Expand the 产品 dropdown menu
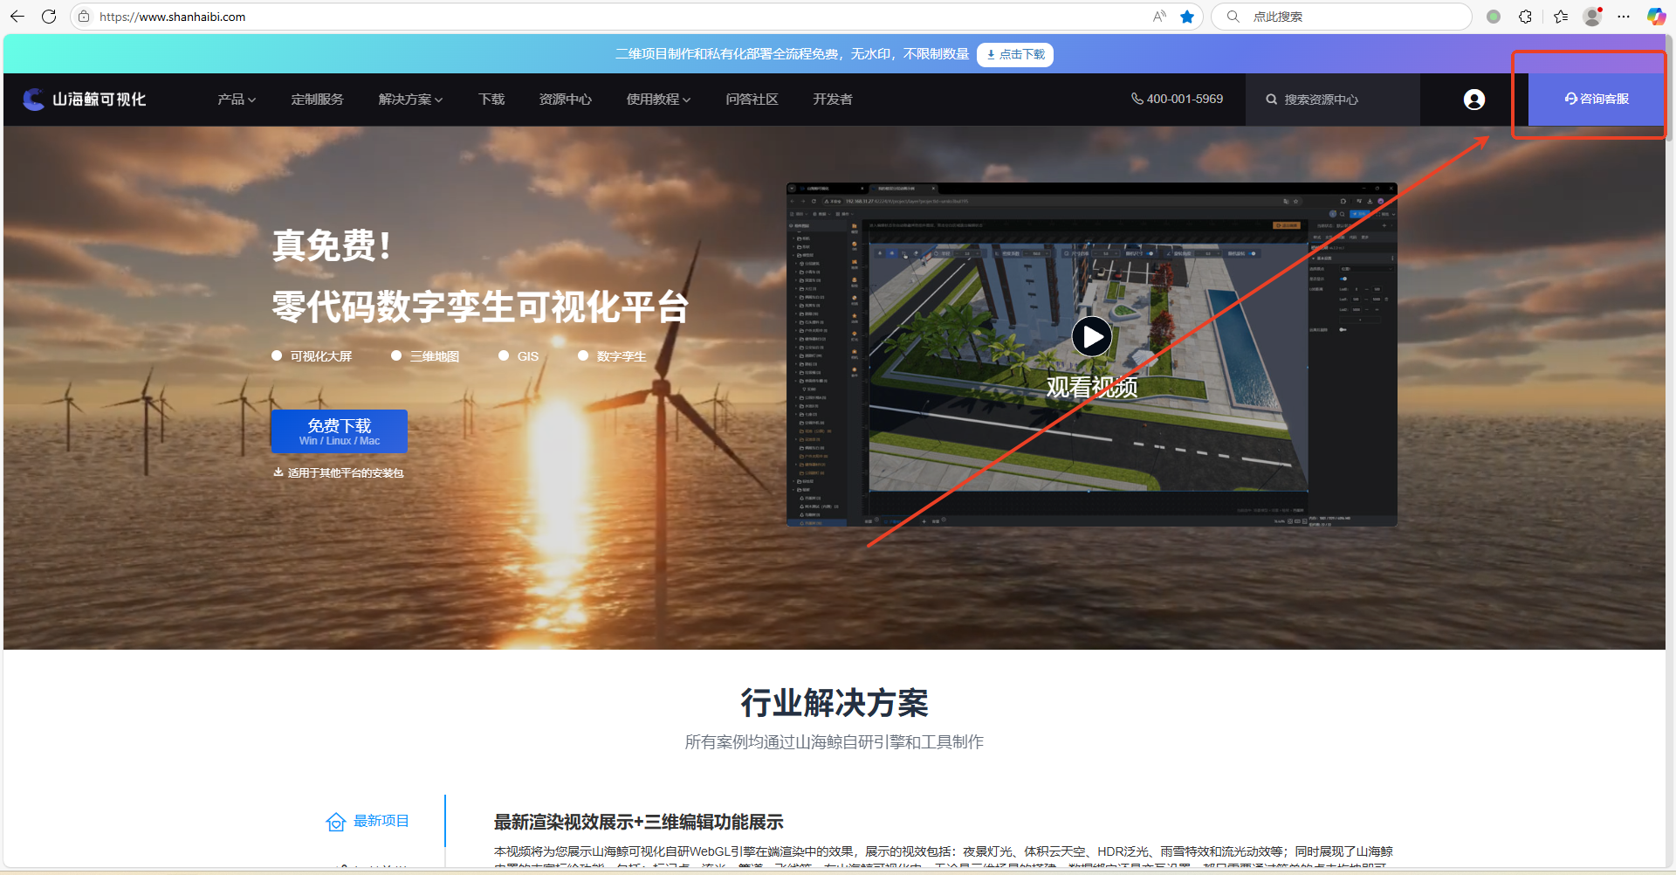 (237, 100)
